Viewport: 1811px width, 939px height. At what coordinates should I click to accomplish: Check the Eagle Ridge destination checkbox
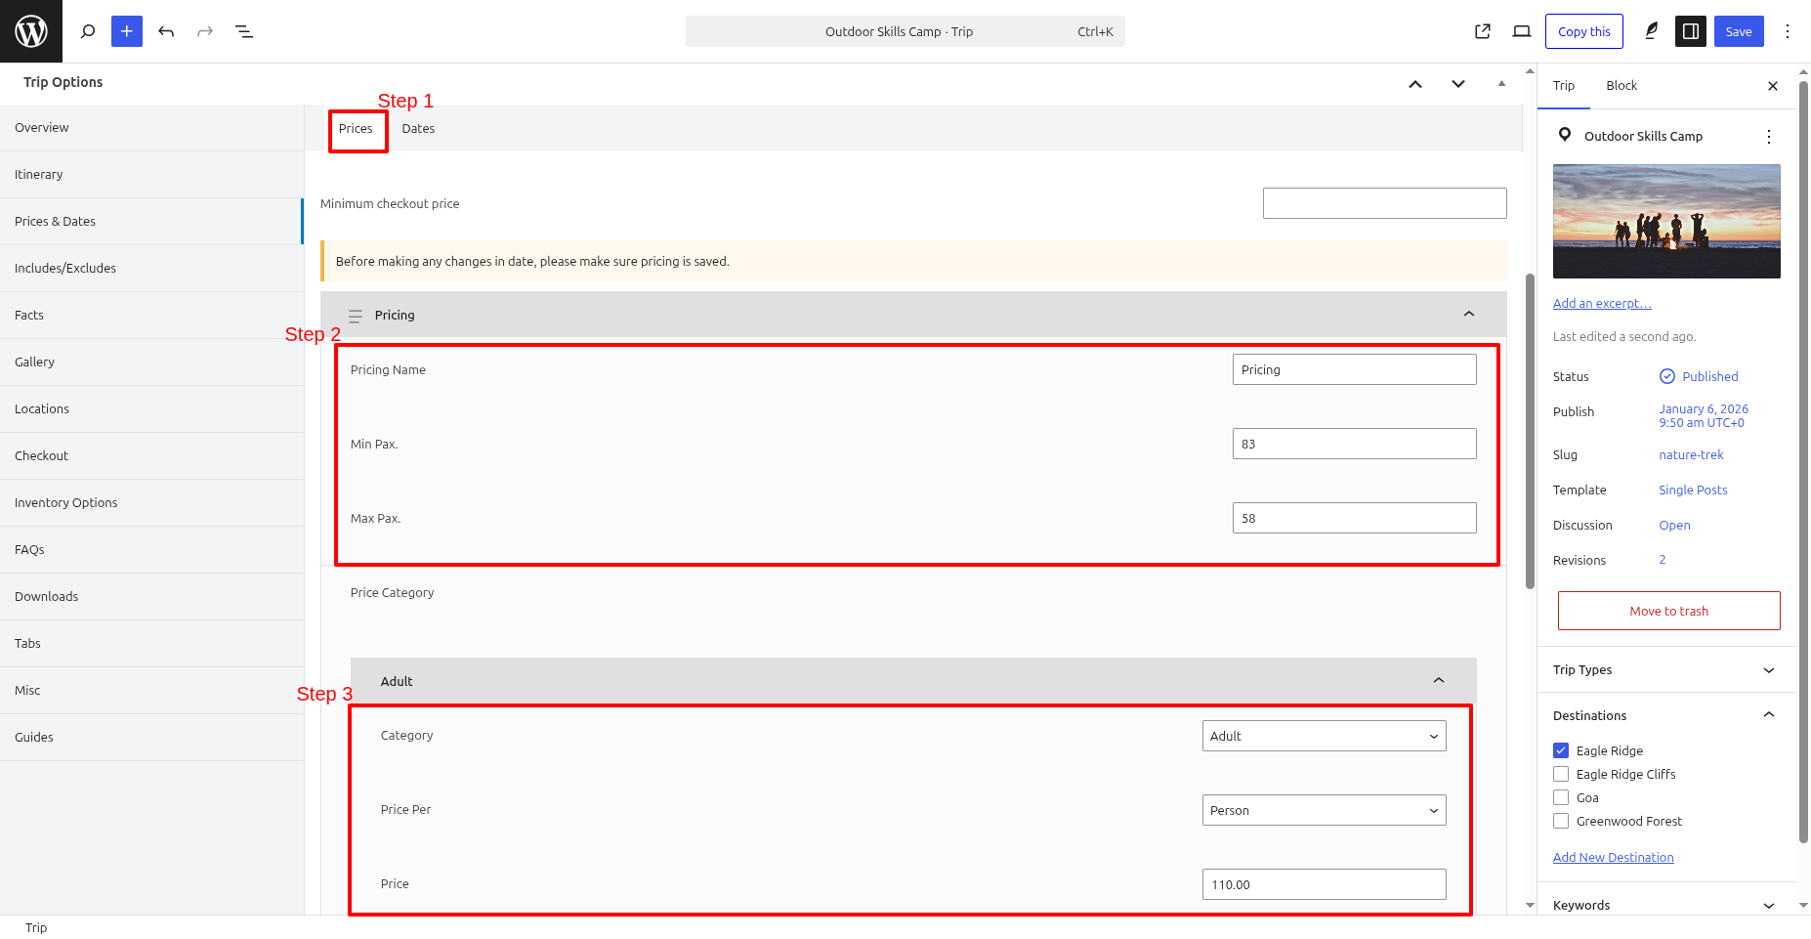point(1561,750)
